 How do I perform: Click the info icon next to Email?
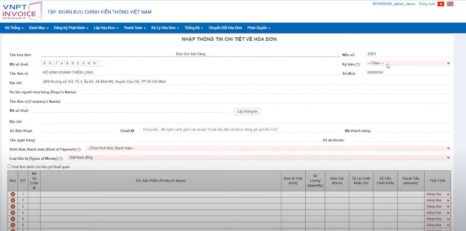(133, 131)
